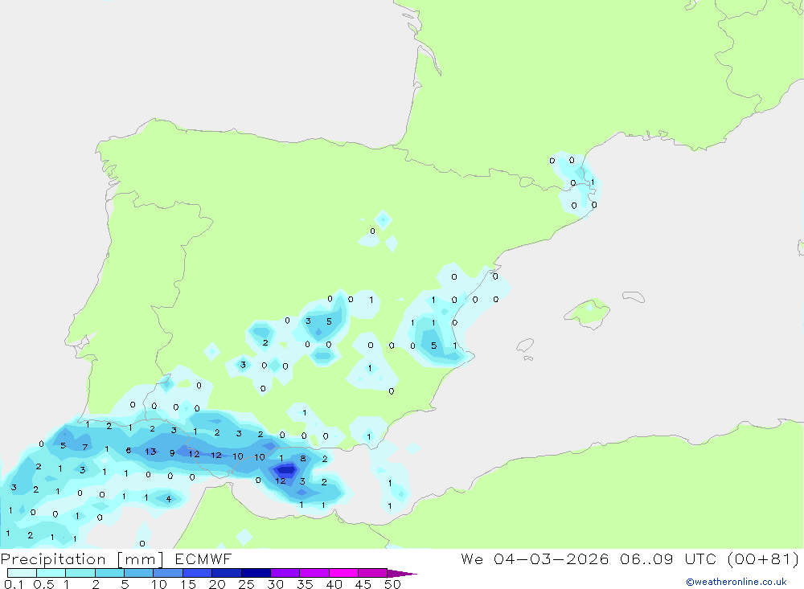
Task: Click the 1–2 mm legend swatch
Action: [x=80, y=573]
